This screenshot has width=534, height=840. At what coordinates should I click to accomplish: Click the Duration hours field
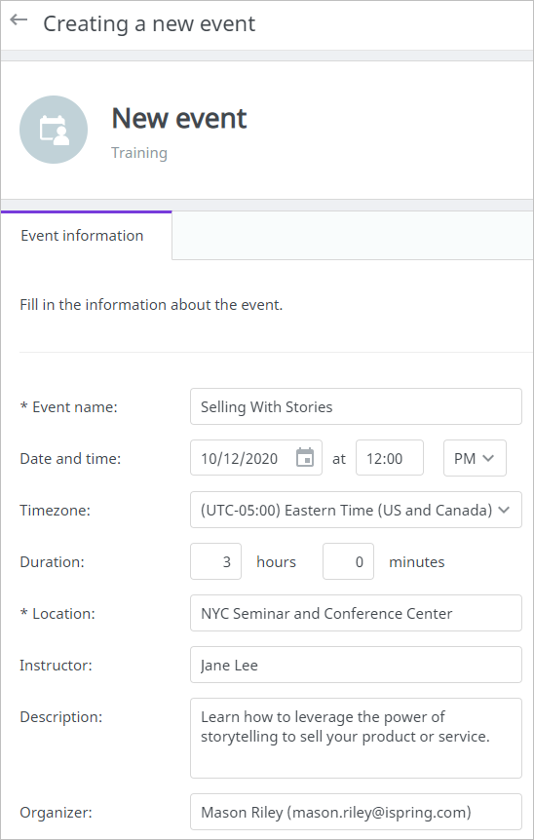coord(216,561)
